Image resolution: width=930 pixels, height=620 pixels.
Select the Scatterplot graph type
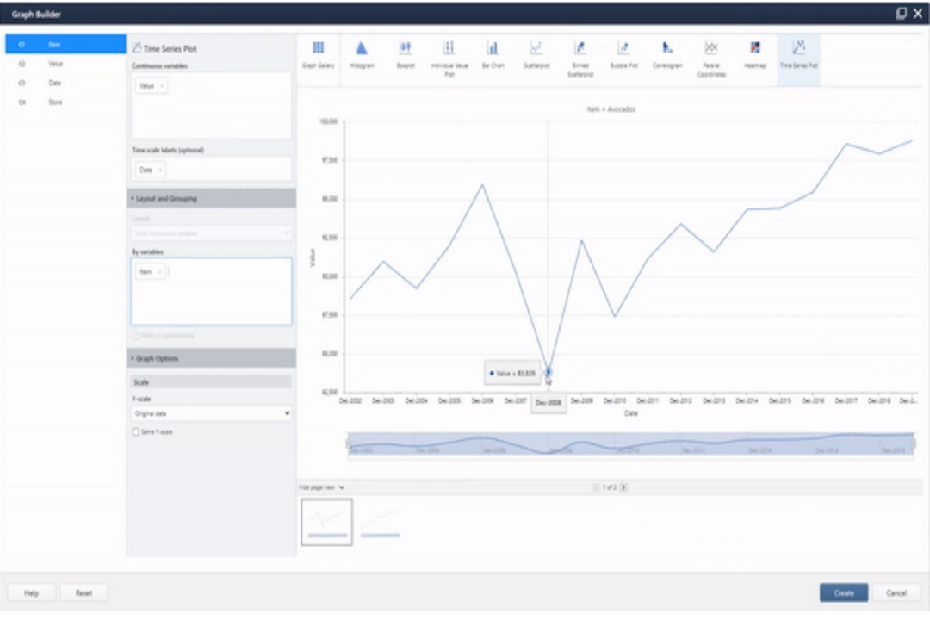[x=537, y=50]
